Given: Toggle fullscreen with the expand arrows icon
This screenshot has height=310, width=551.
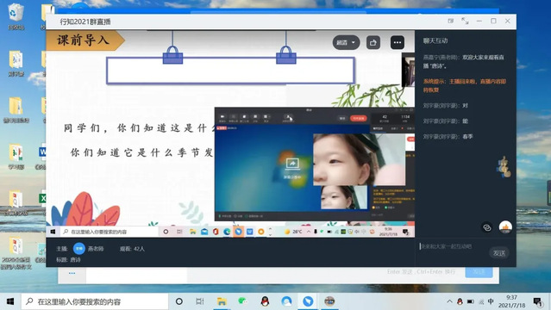Looking at the screenshot, I should click(x=465, y=21).
